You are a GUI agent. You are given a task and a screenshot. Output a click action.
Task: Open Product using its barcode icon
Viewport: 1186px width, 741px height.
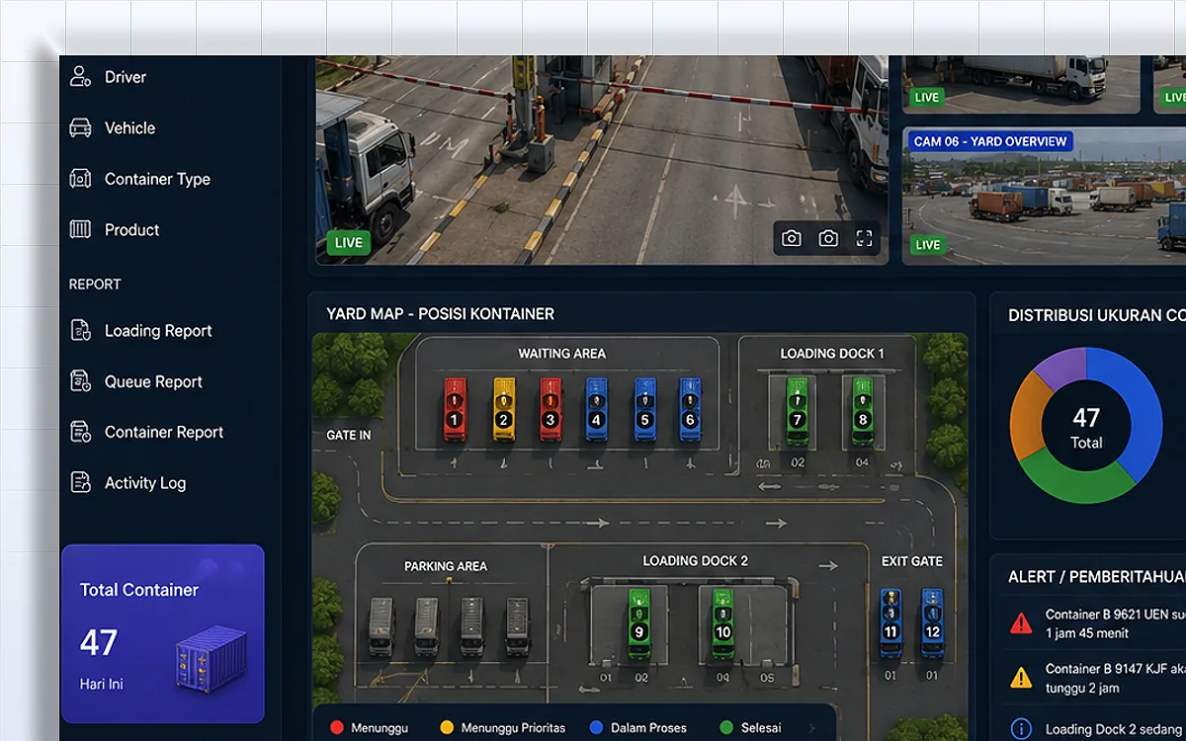click(x=80, y=229)
